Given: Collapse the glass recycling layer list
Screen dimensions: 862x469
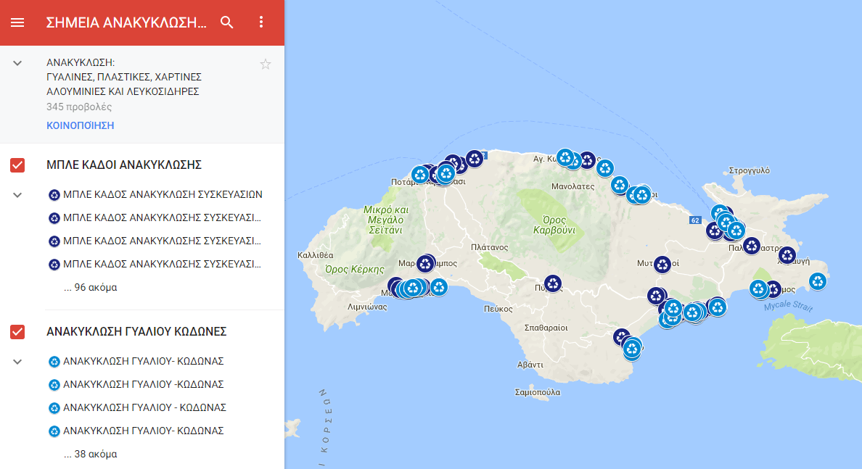Looking at the screenshot, I should tap(18, 361).
